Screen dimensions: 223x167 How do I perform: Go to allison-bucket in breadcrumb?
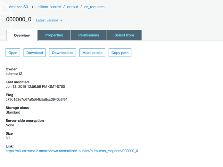click(49, 7)
